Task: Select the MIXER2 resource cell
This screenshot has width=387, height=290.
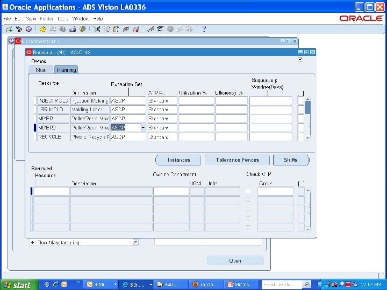Action: [x=53, y=128]
